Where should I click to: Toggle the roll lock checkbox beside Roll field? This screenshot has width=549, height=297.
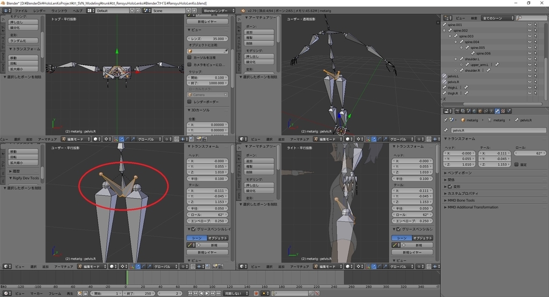(516, 164)
